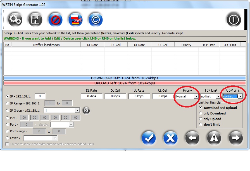Click the UDP Limit column header in list
The image size is (250, 171).
230,45
